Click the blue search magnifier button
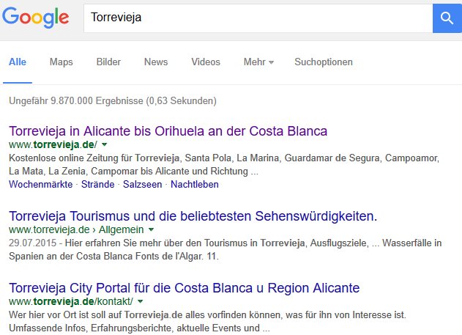The width and height of the screenshot is (462, 335). (447, 18)
